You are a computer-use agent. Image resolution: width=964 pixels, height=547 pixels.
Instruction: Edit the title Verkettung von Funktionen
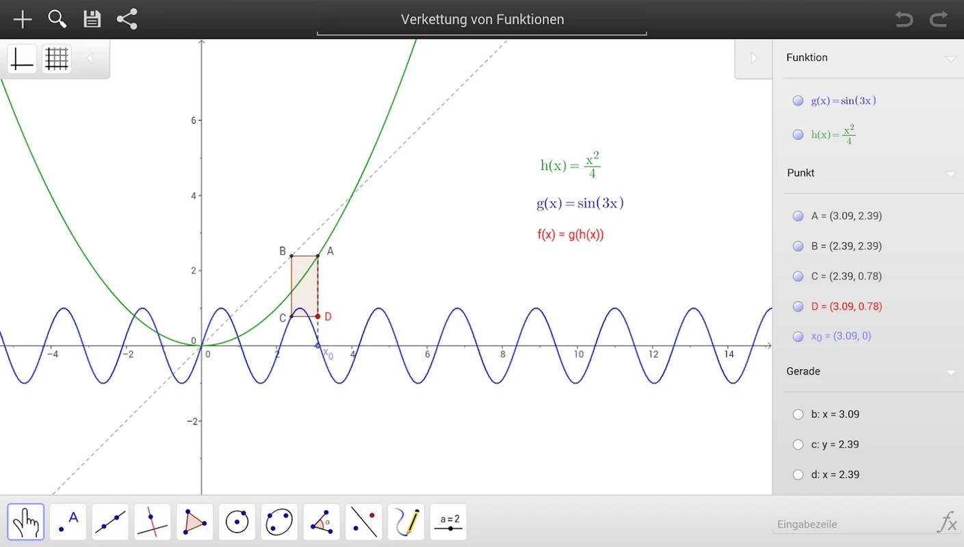[482, 20]
